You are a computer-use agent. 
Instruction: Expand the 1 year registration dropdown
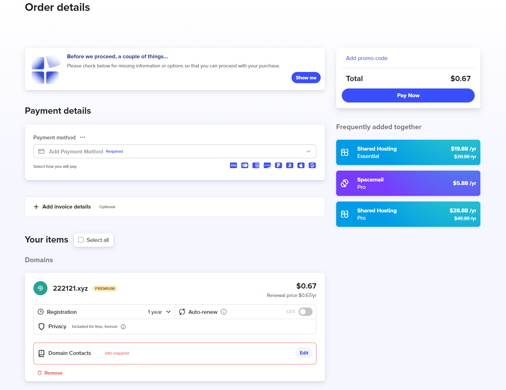click(159, 312)
